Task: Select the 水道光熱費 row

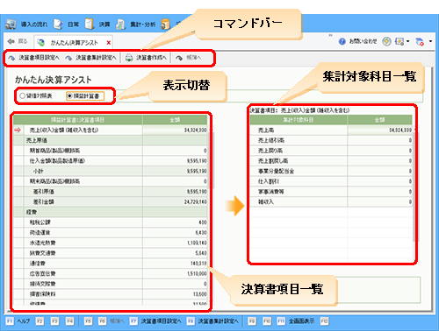Action: pos(111,243)
